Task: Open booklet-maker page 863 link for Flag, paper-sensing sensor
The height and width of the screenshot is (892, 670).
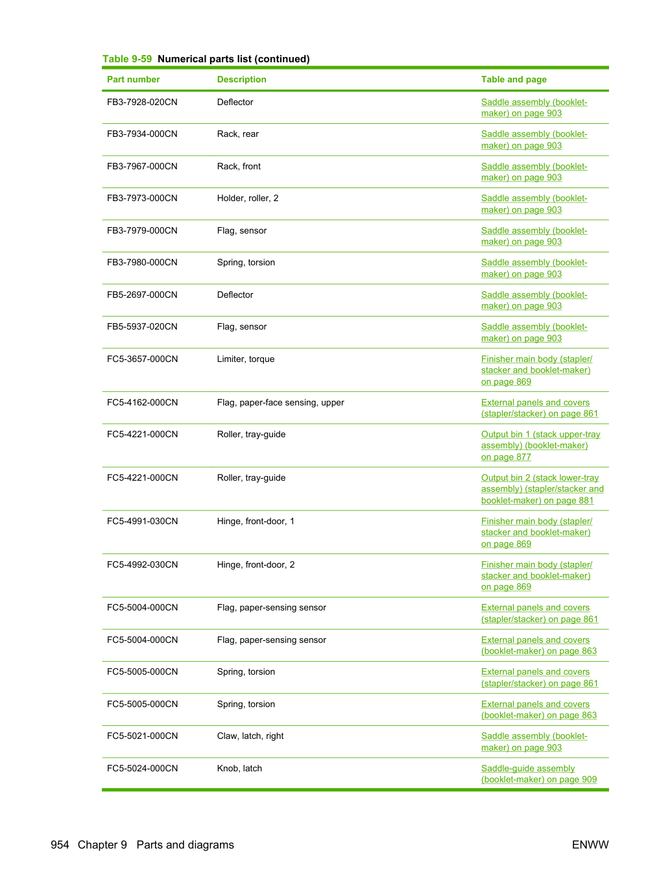Action: 538,645
